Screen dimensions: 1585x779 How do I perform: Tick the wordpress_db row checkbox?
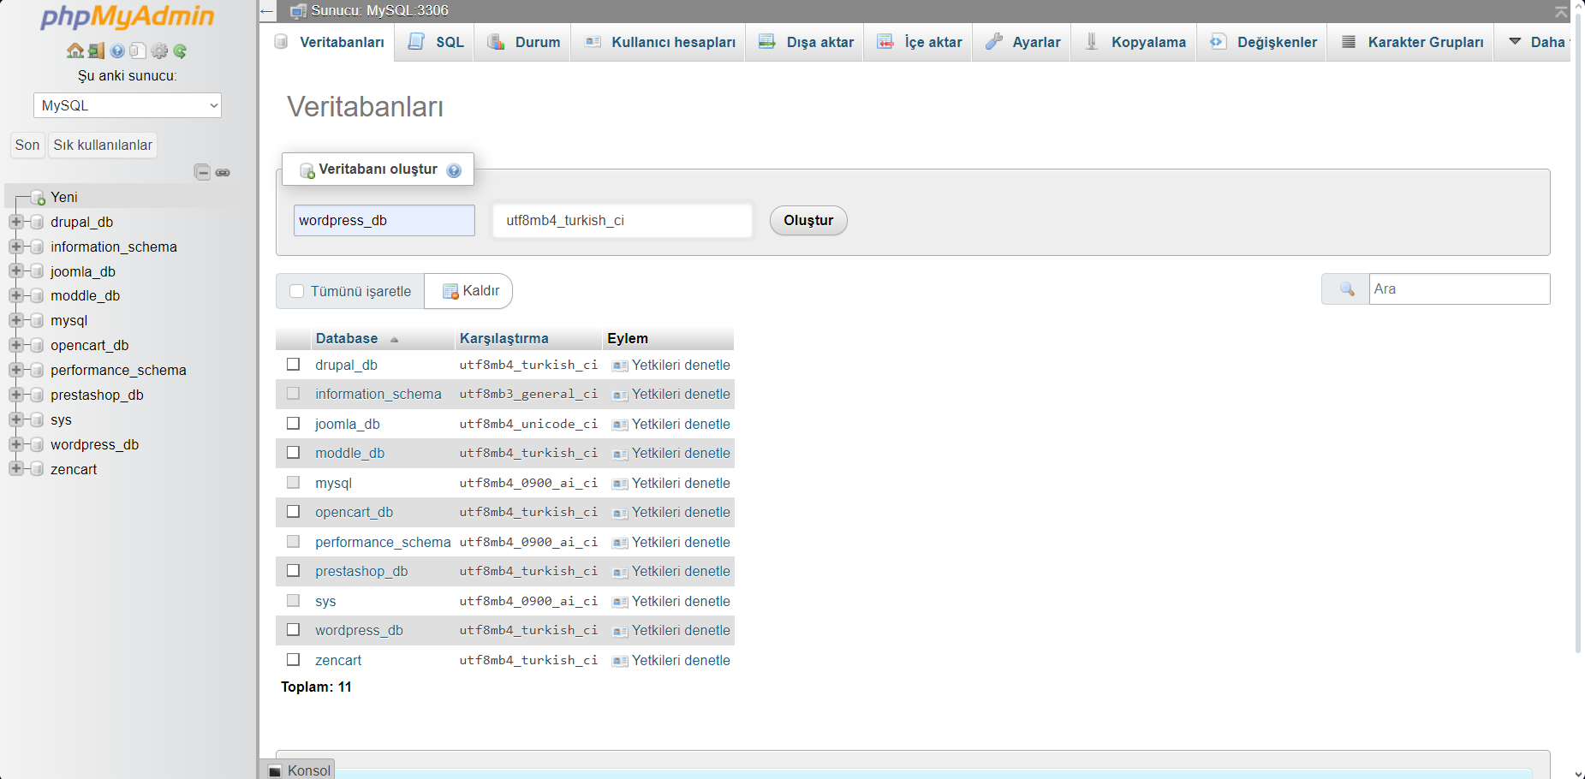(294, 630)
